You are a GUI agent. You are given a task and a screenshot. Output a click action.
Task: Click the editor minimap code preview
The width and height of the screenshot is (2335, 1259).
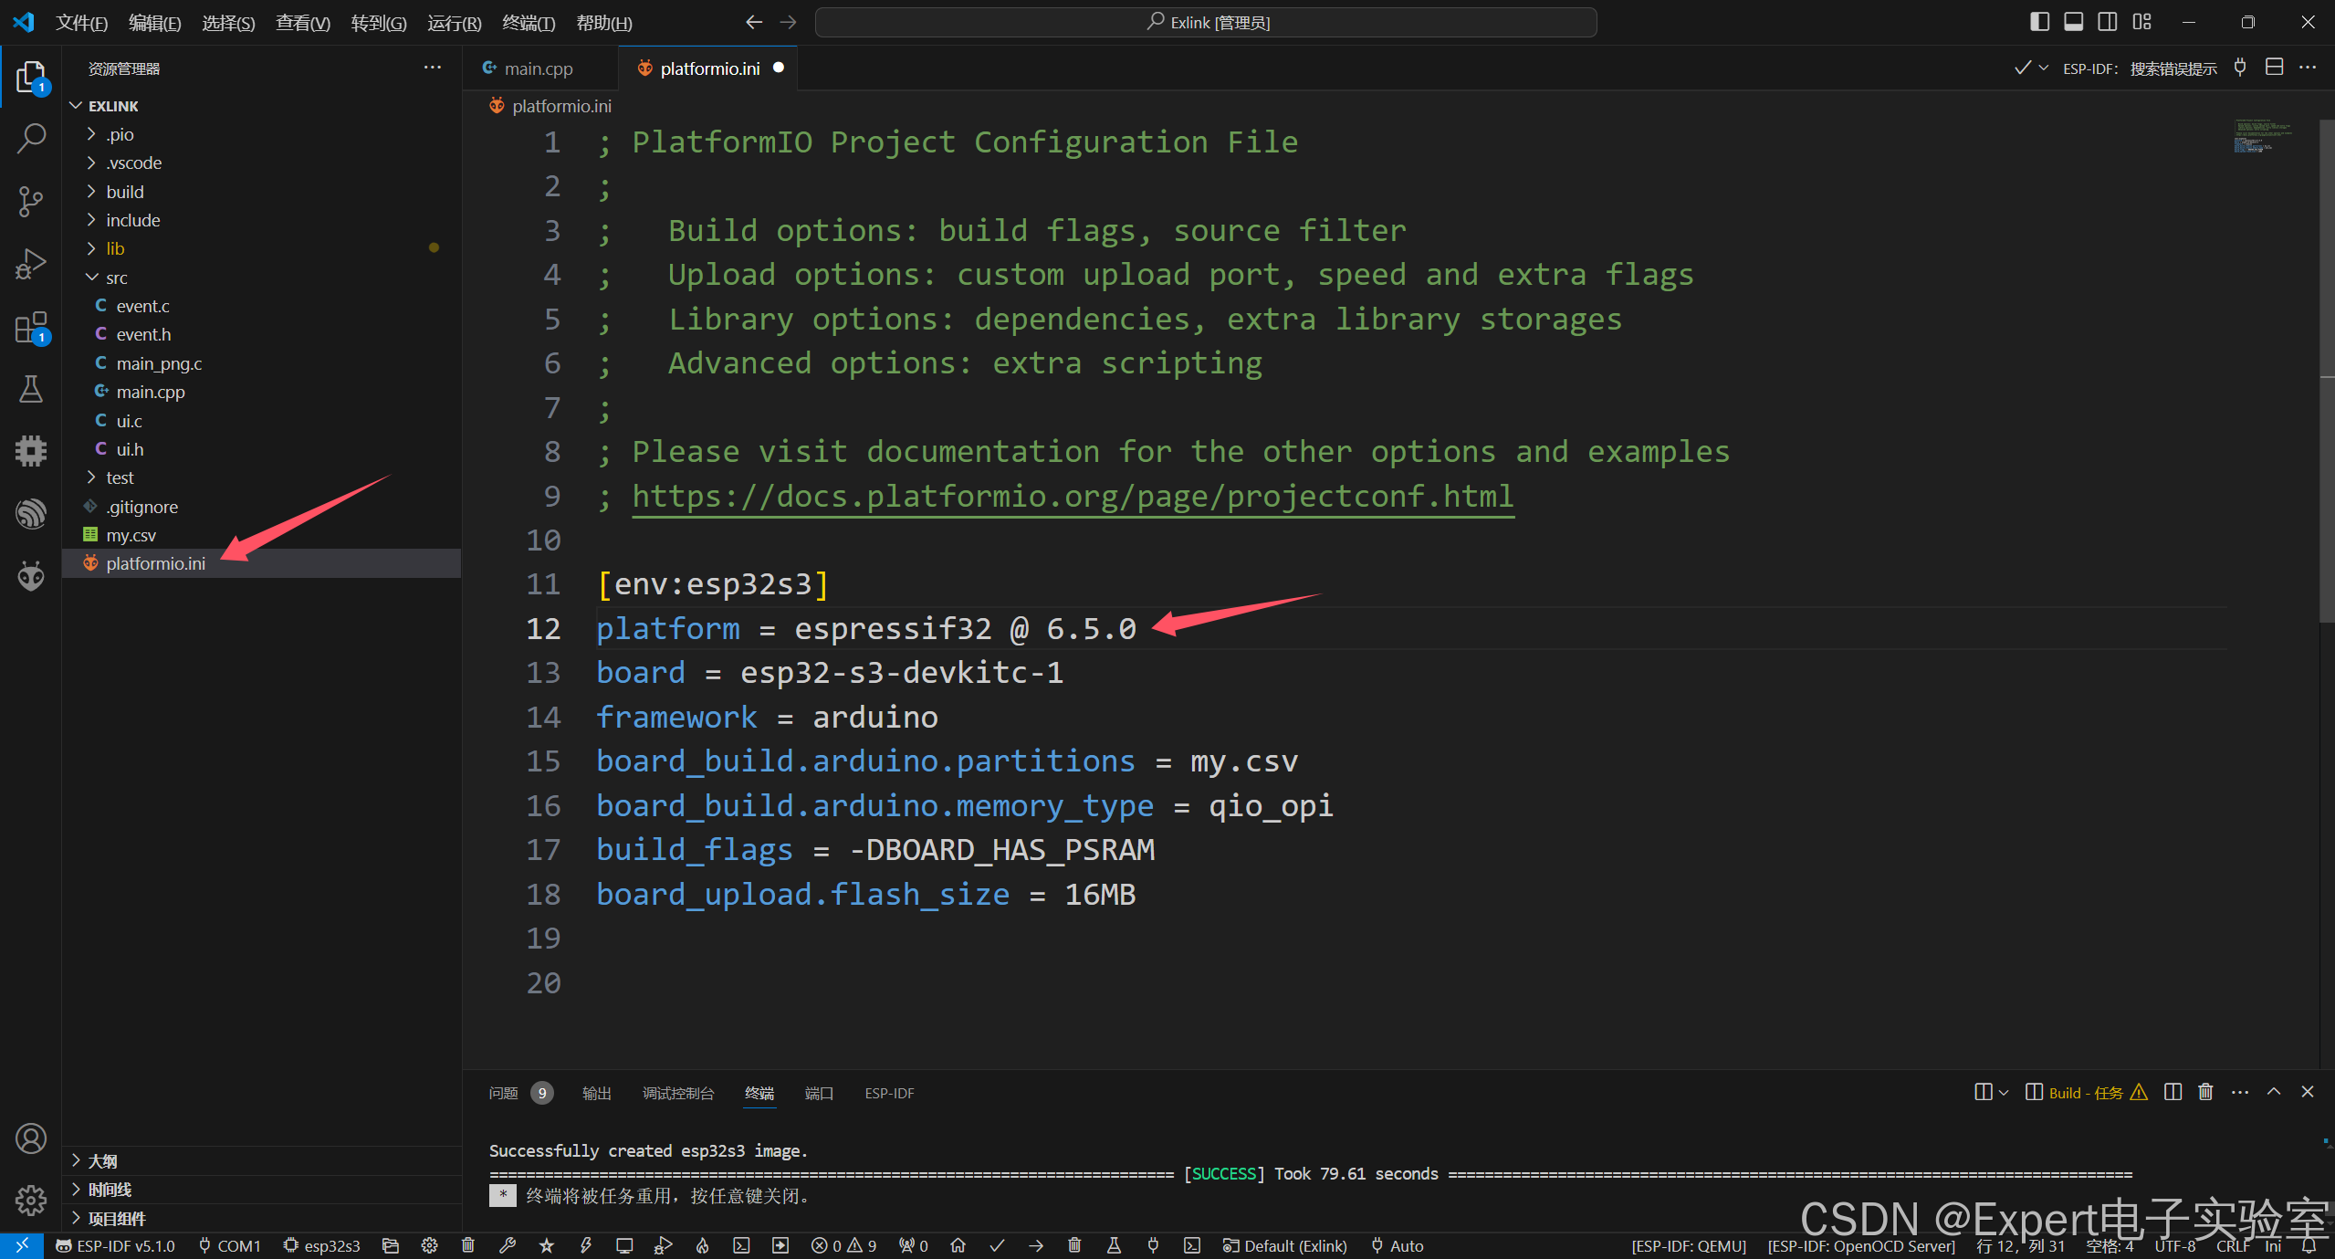coord(2262,137)
